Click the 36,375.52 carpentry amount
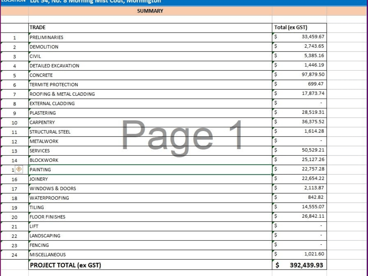The image size is (368, 276). 313,121
